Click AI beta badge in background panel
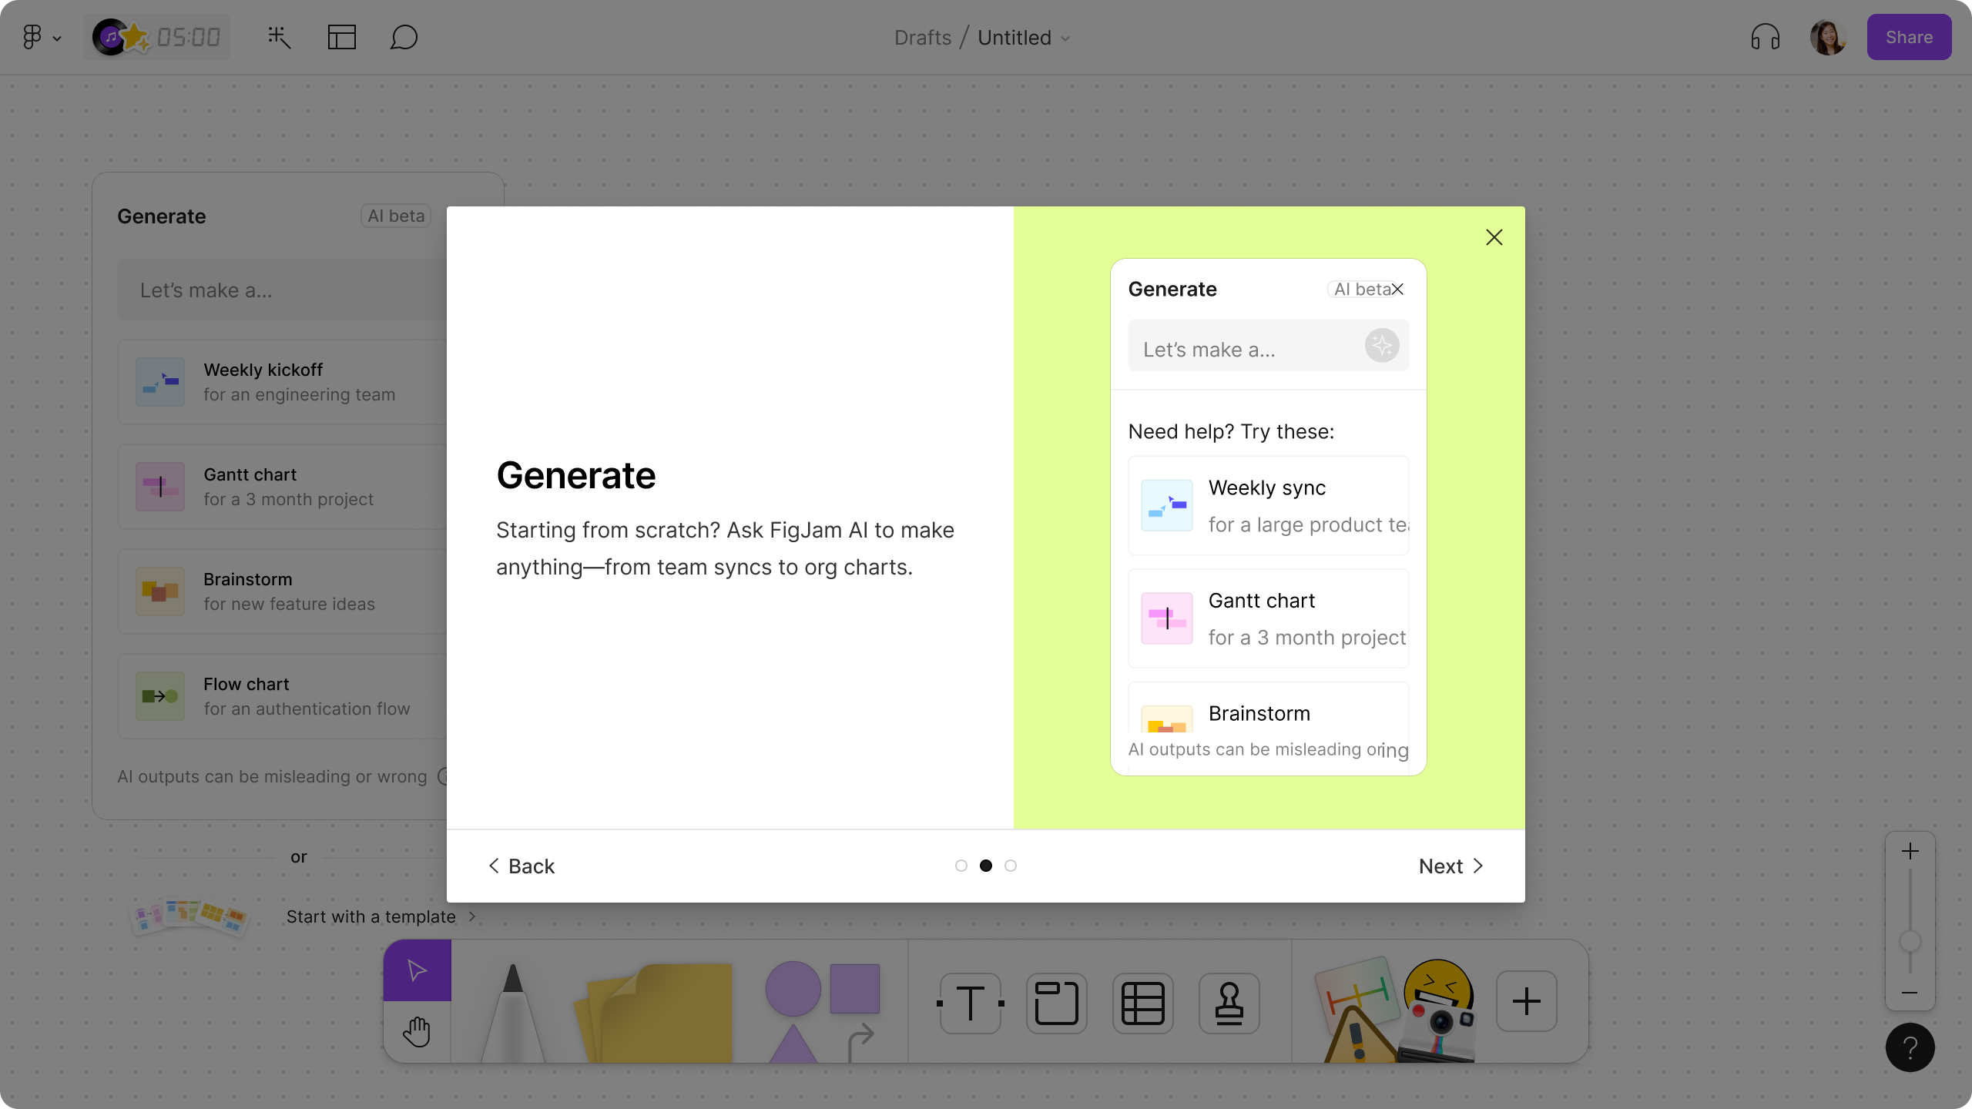Screen dimensions: 1972x1109 [x=396, y=216]
